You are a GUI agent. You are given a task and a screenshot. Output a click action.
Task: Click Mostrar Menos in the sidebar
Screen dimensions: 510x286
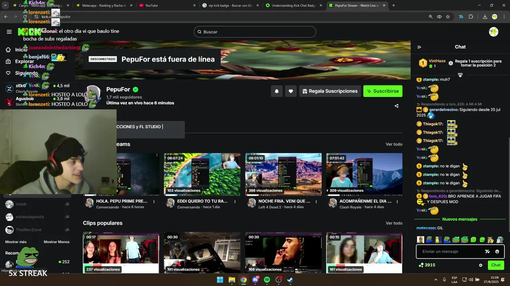pyautogui.click(x=57, y=242)
